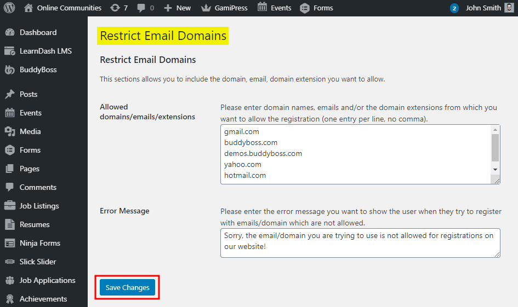The width and height of the screenshot is (518, 307).
Task: Click Online Communities site name link
Action: pos(69,8)
